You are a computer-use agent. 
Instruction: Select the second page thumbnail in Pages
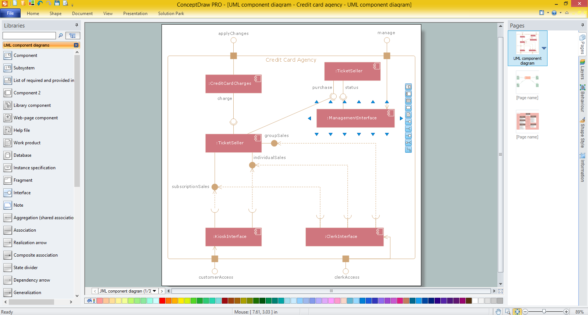coord(527,82)
